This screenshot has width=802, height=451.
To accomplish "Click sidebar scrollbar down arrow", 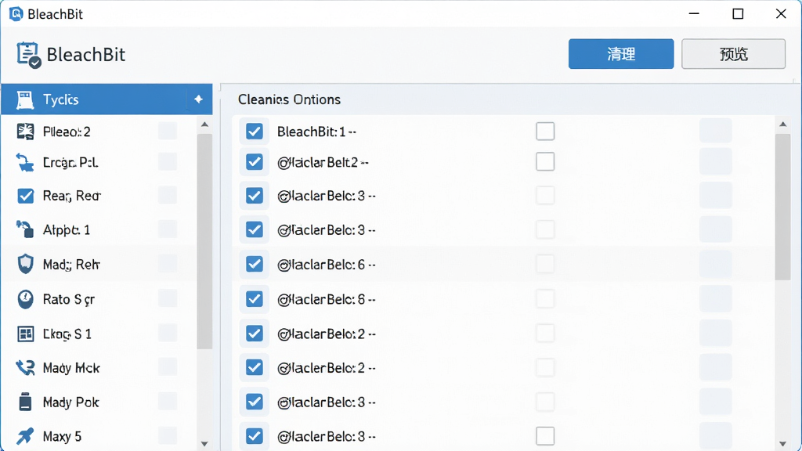I will point(204,443).
